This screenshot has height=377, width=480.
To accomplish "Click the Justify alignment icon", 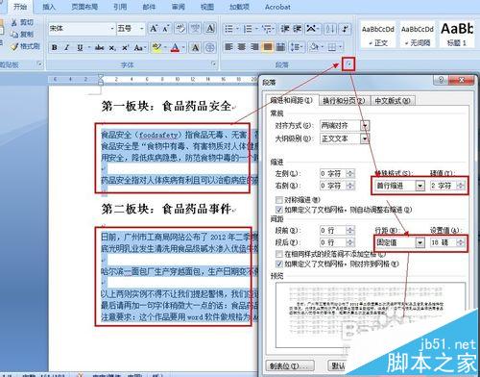I will tap(268, 47).
